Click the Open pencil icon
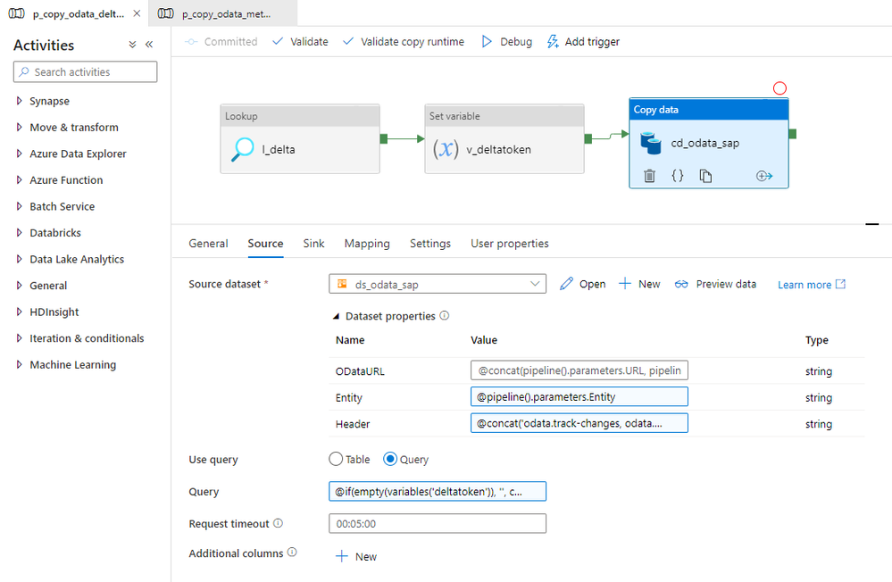 [x=566, y=284]
